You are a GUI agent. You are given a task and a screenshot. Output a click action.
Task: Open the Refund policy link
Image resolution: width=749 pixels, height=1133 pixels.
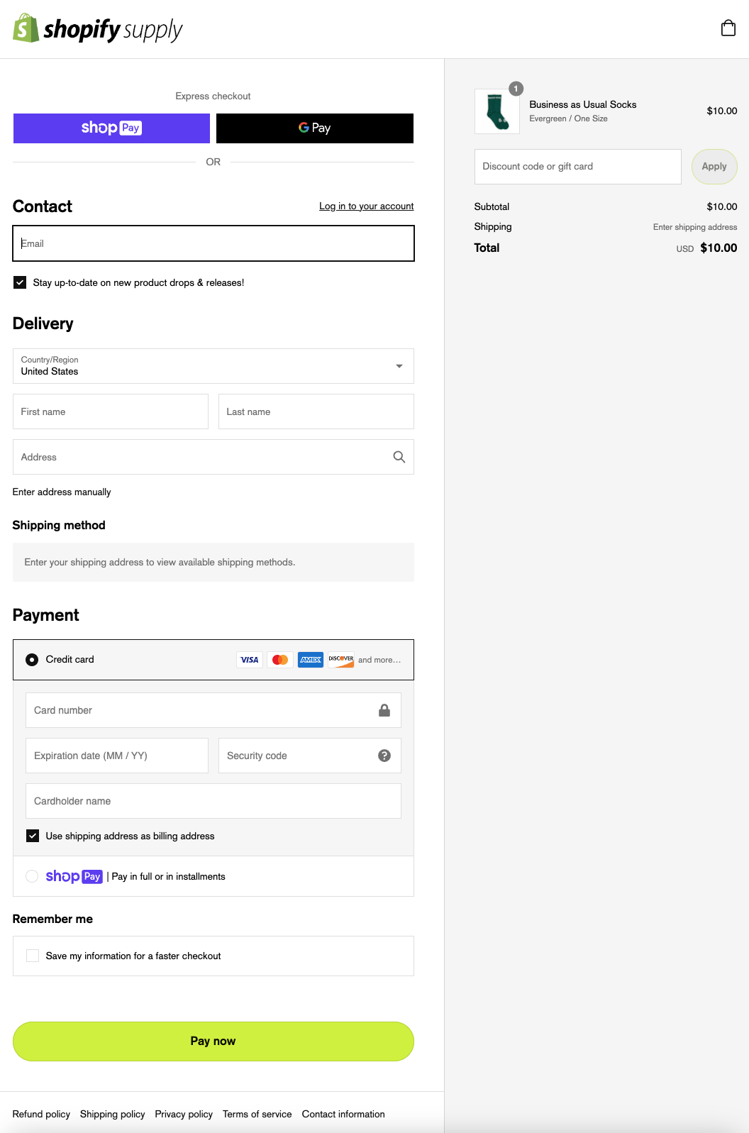click(41, 1114)
